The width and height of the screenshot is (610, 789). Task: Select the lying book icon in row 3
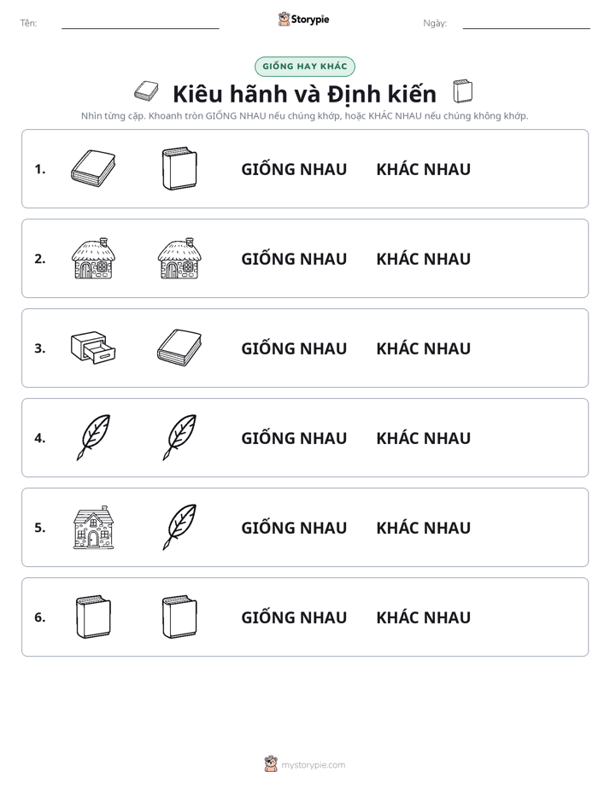pyautogui.click(x=179, y=348)
